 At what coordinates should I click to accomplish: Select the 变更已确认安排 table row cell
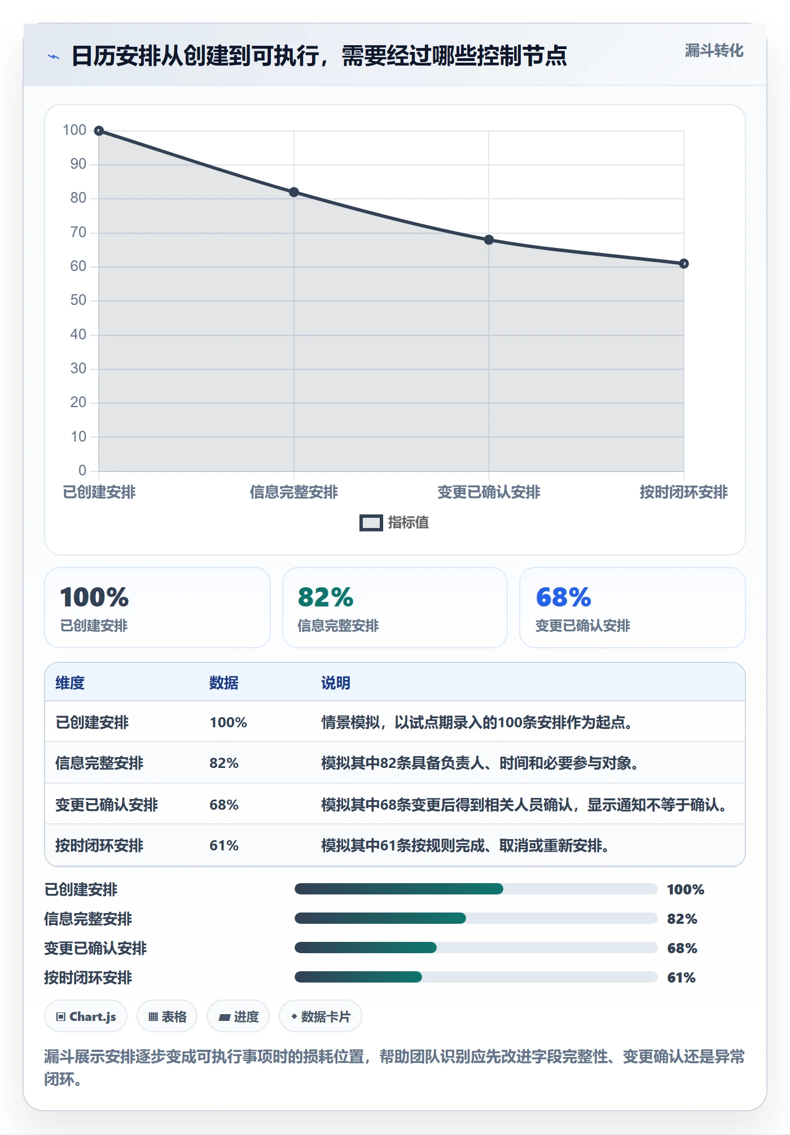tap(107, 805)
